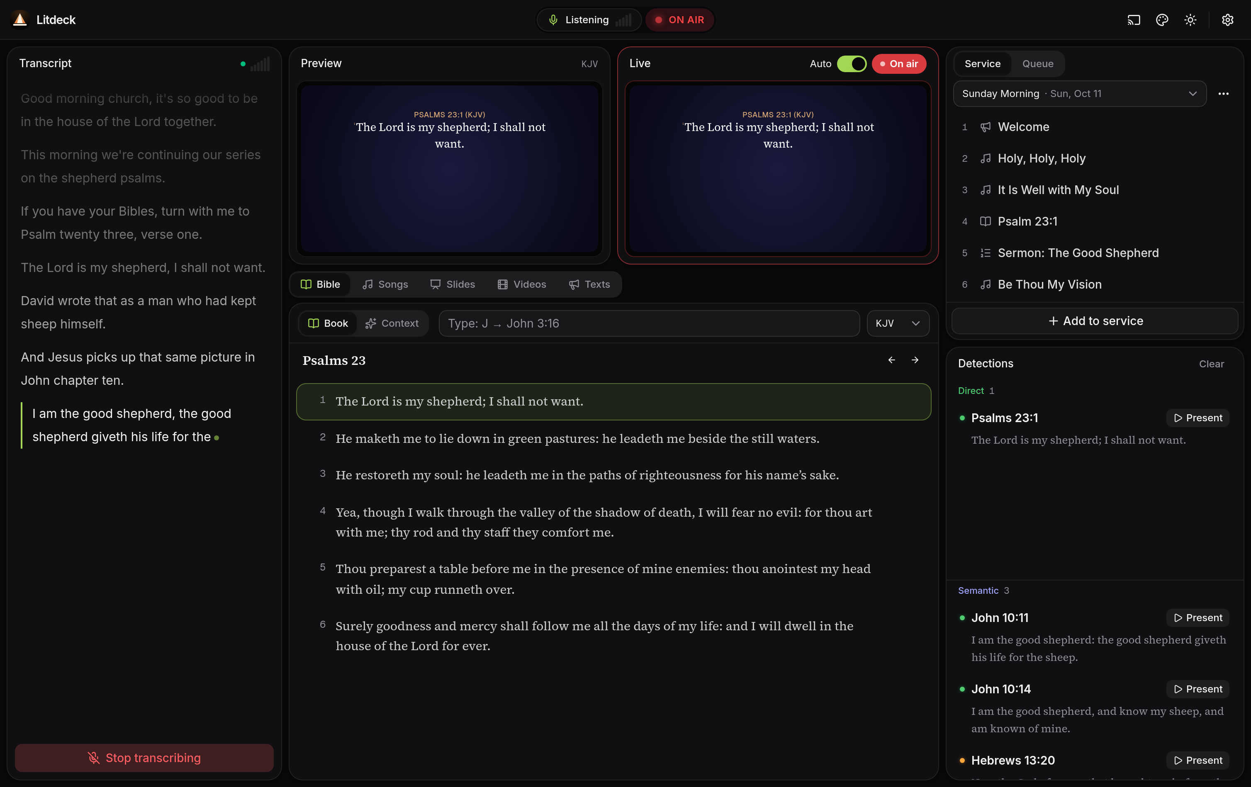
Task: Click the scripture reference search field
Action: coord(649,323)
